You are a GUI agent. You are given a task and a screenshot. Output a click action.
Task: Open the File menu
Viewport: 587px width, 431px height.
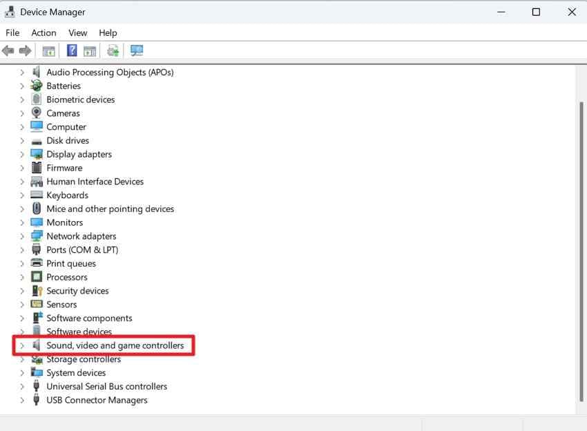click(x=12, y=33)
